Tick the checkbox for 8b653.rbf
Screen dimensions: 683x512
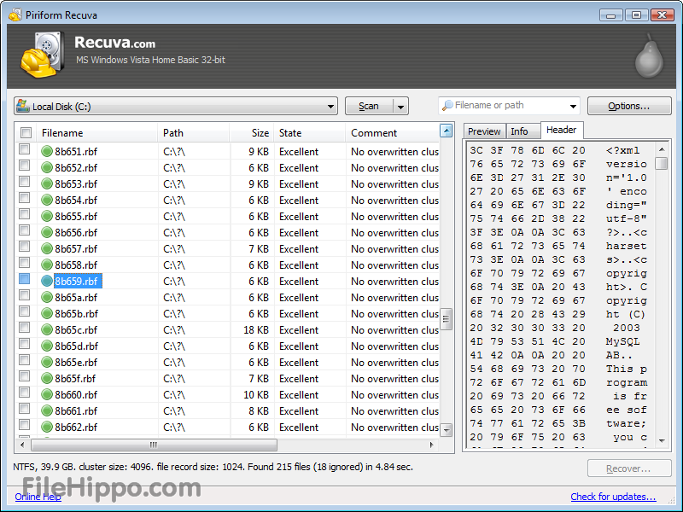25,184
